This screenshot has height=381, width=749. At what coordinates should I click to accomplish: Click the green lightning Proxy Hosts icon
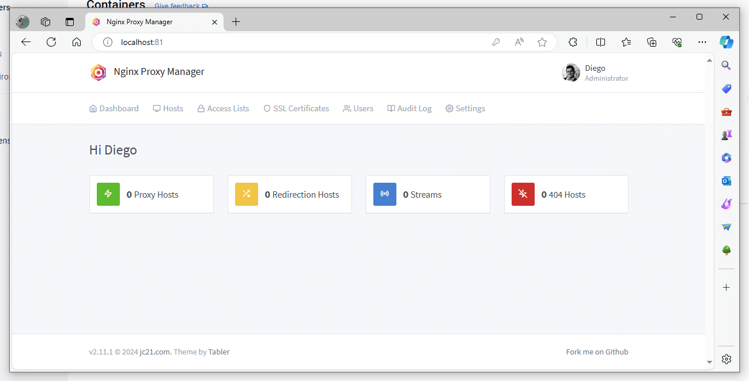click(x=108, y=194)
